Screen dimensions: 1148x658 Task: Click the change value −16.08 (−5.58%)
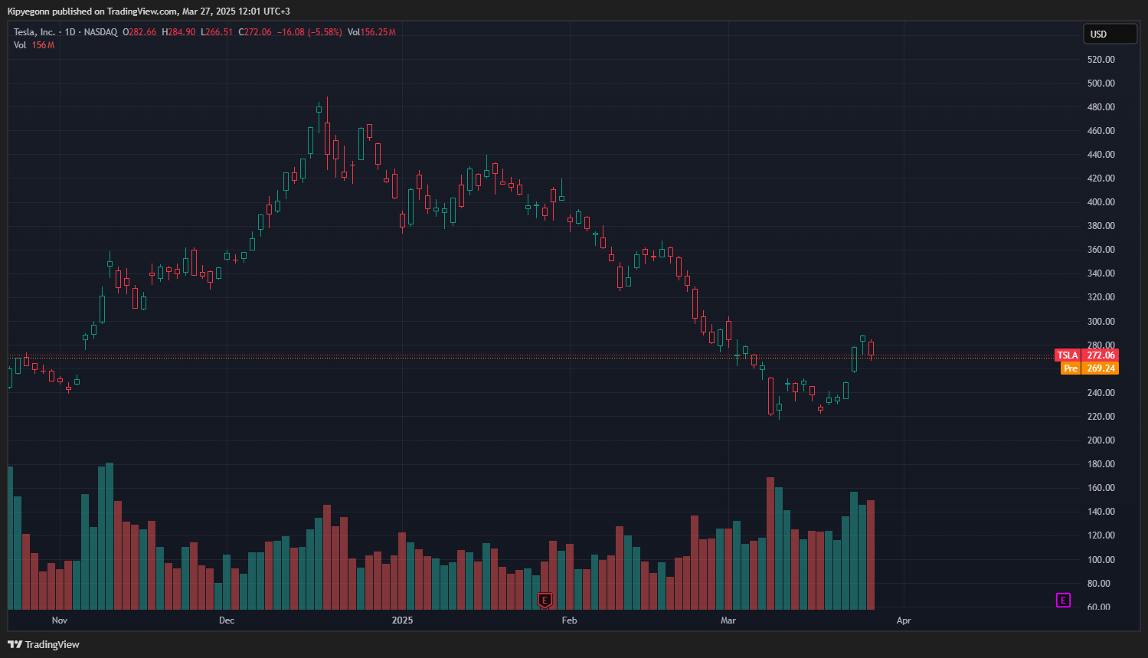tap(309, 32)
